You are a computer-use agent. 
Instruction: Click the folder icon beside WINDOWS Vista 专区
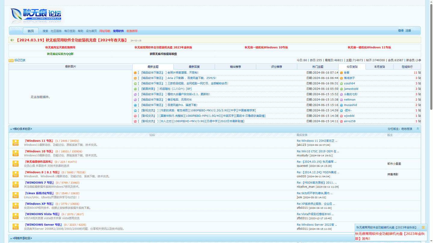[x=16, y=216]
